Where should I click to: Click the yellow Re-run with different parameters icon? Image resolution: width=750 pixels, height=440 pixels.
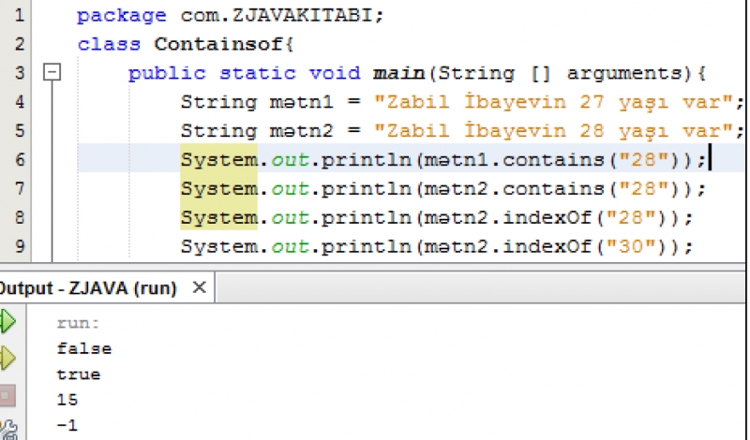tap(8, 357)
